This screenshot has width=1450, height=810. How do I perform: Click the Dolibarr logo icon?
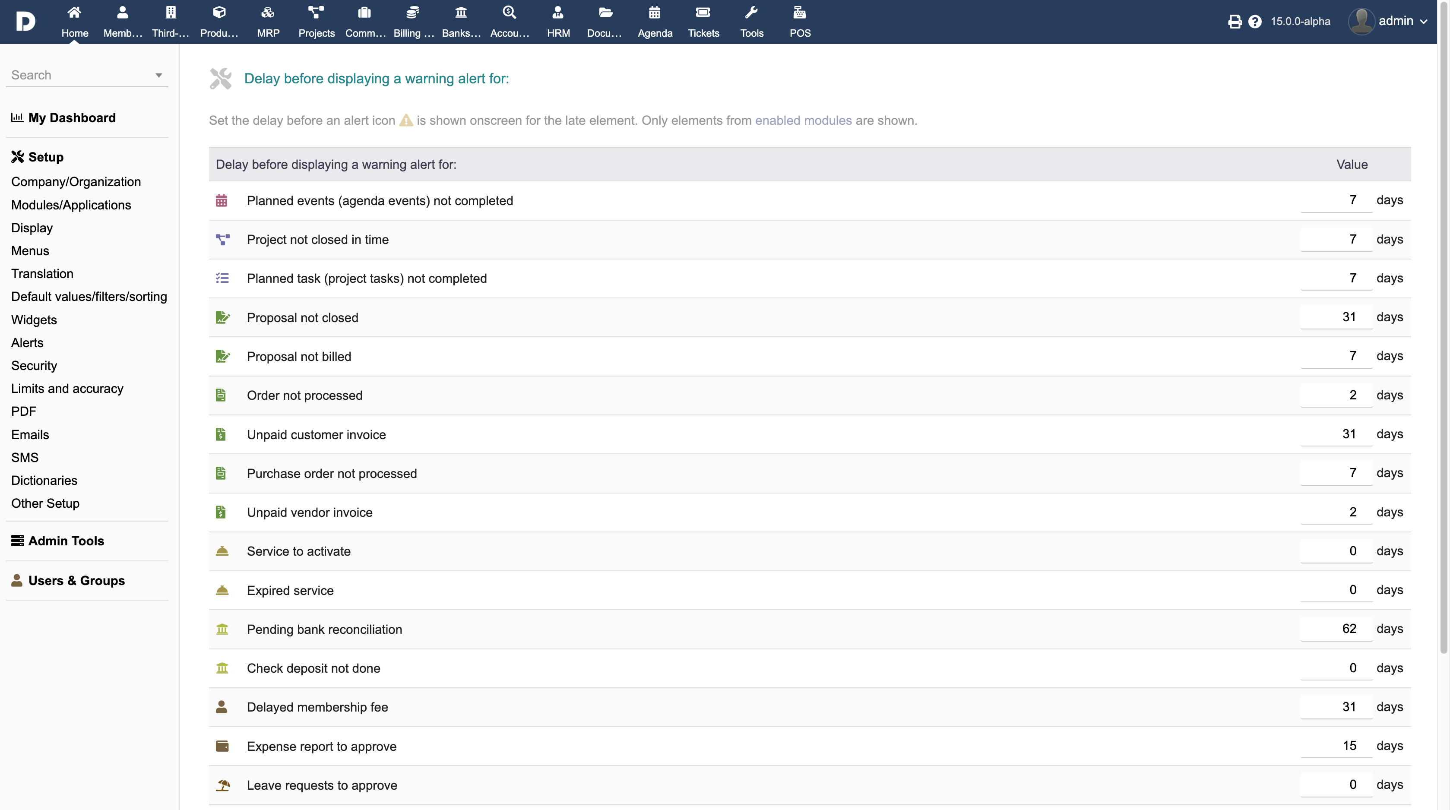[25, 22]
